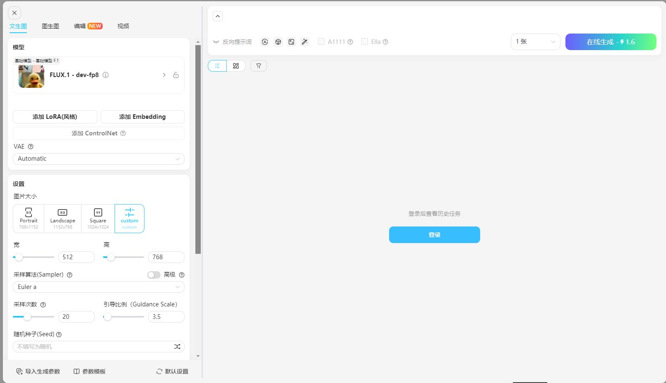This screenshot has height=383, width=666.
Task: Switch to the 图生图 tab
Action: [x=50, y=26]
